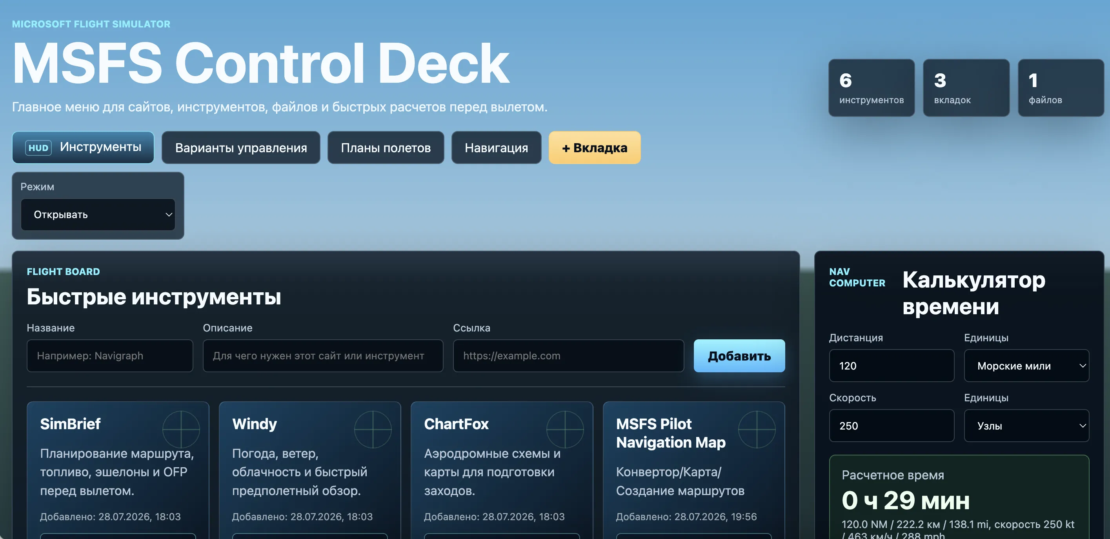Screen dimensions: 1110x539
Task: Expand the Режим dropdown showing Открывать
Action: coord(98,215)
